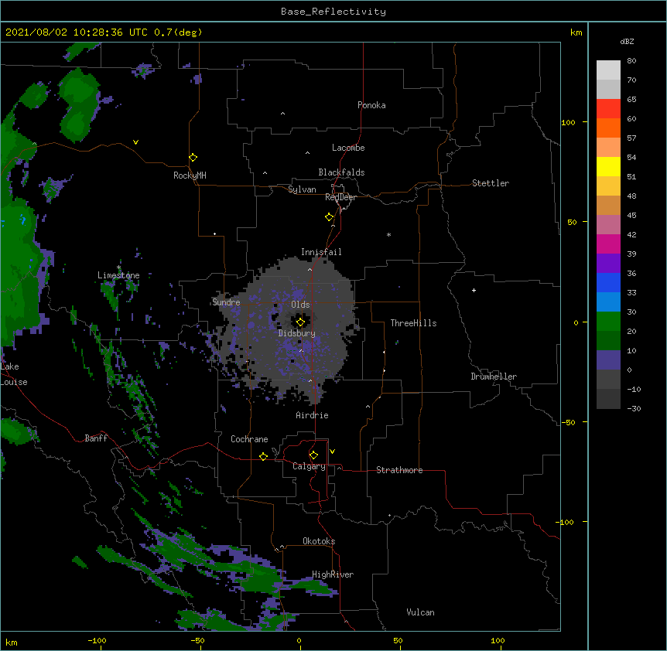Click the 100 tick on the right axis
This screenshot has height=651, width=667.
click(x=568, y=122)
